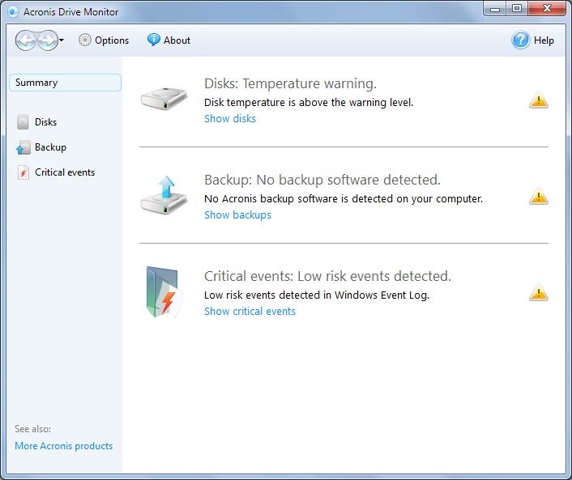The image size is (572, 480).
Task: Click the Acronis Drive Monitor title icon
Action: point(13,12)
